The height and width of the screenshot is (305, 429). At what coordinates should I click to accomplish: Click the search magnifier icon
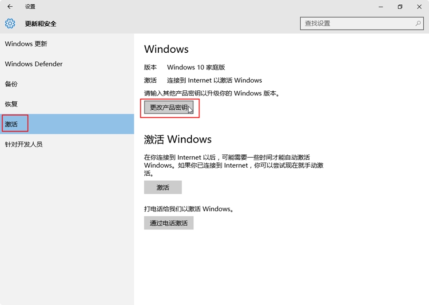coord(418,24)
